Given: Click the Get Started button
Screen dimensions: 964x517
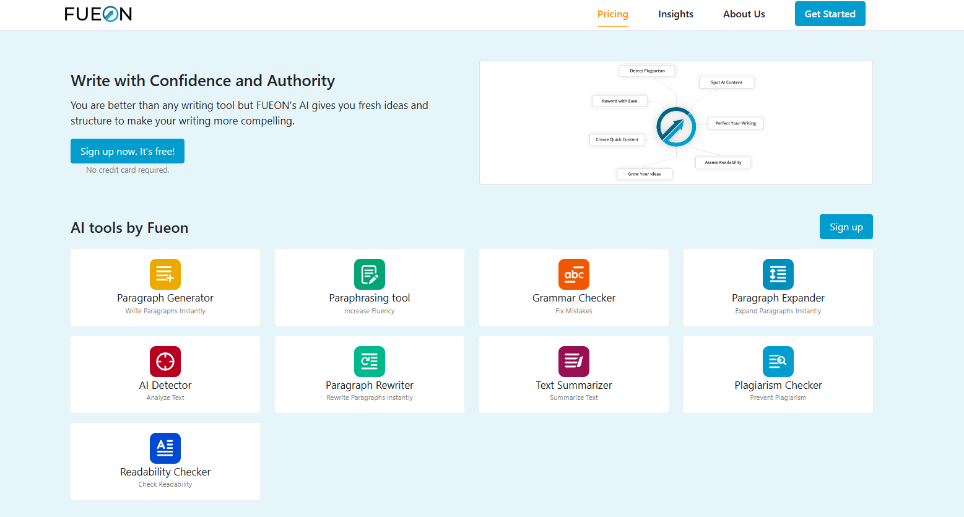Looking at the screenshot, I should point(830,14).
